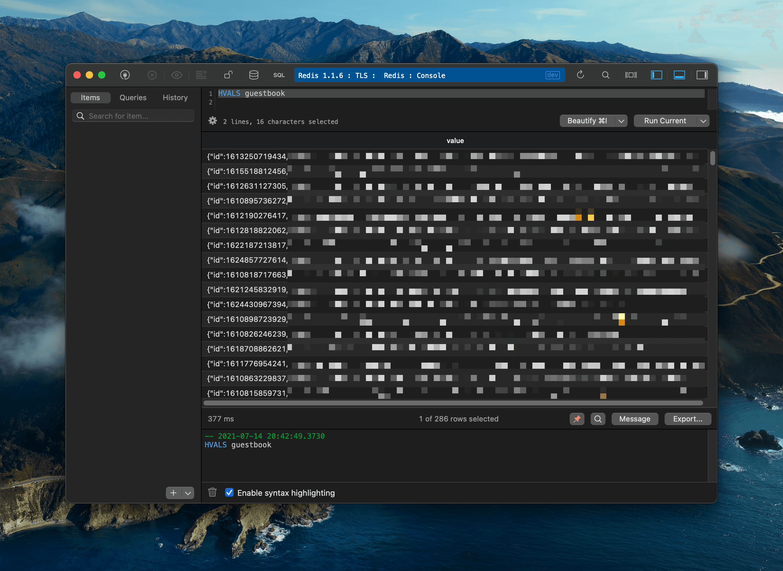Select row with id 1610826246239
The width and height of the screenshot is (783, 571).
click(x=454, y=334)
